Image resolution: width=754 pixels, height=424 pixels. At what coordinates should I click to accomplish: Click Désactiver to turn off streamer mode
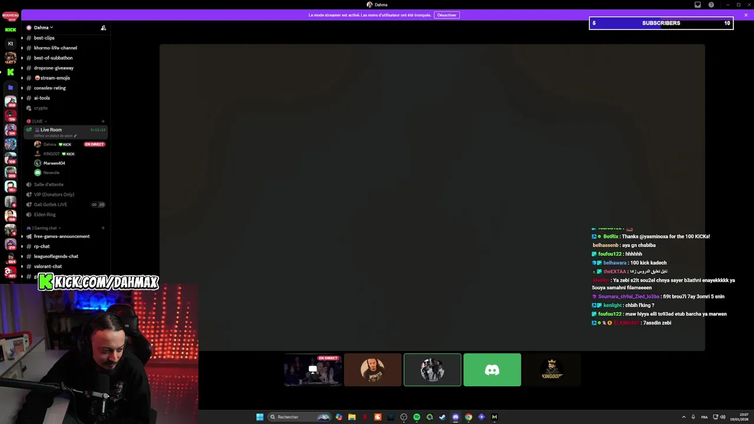tap(447, 15)
